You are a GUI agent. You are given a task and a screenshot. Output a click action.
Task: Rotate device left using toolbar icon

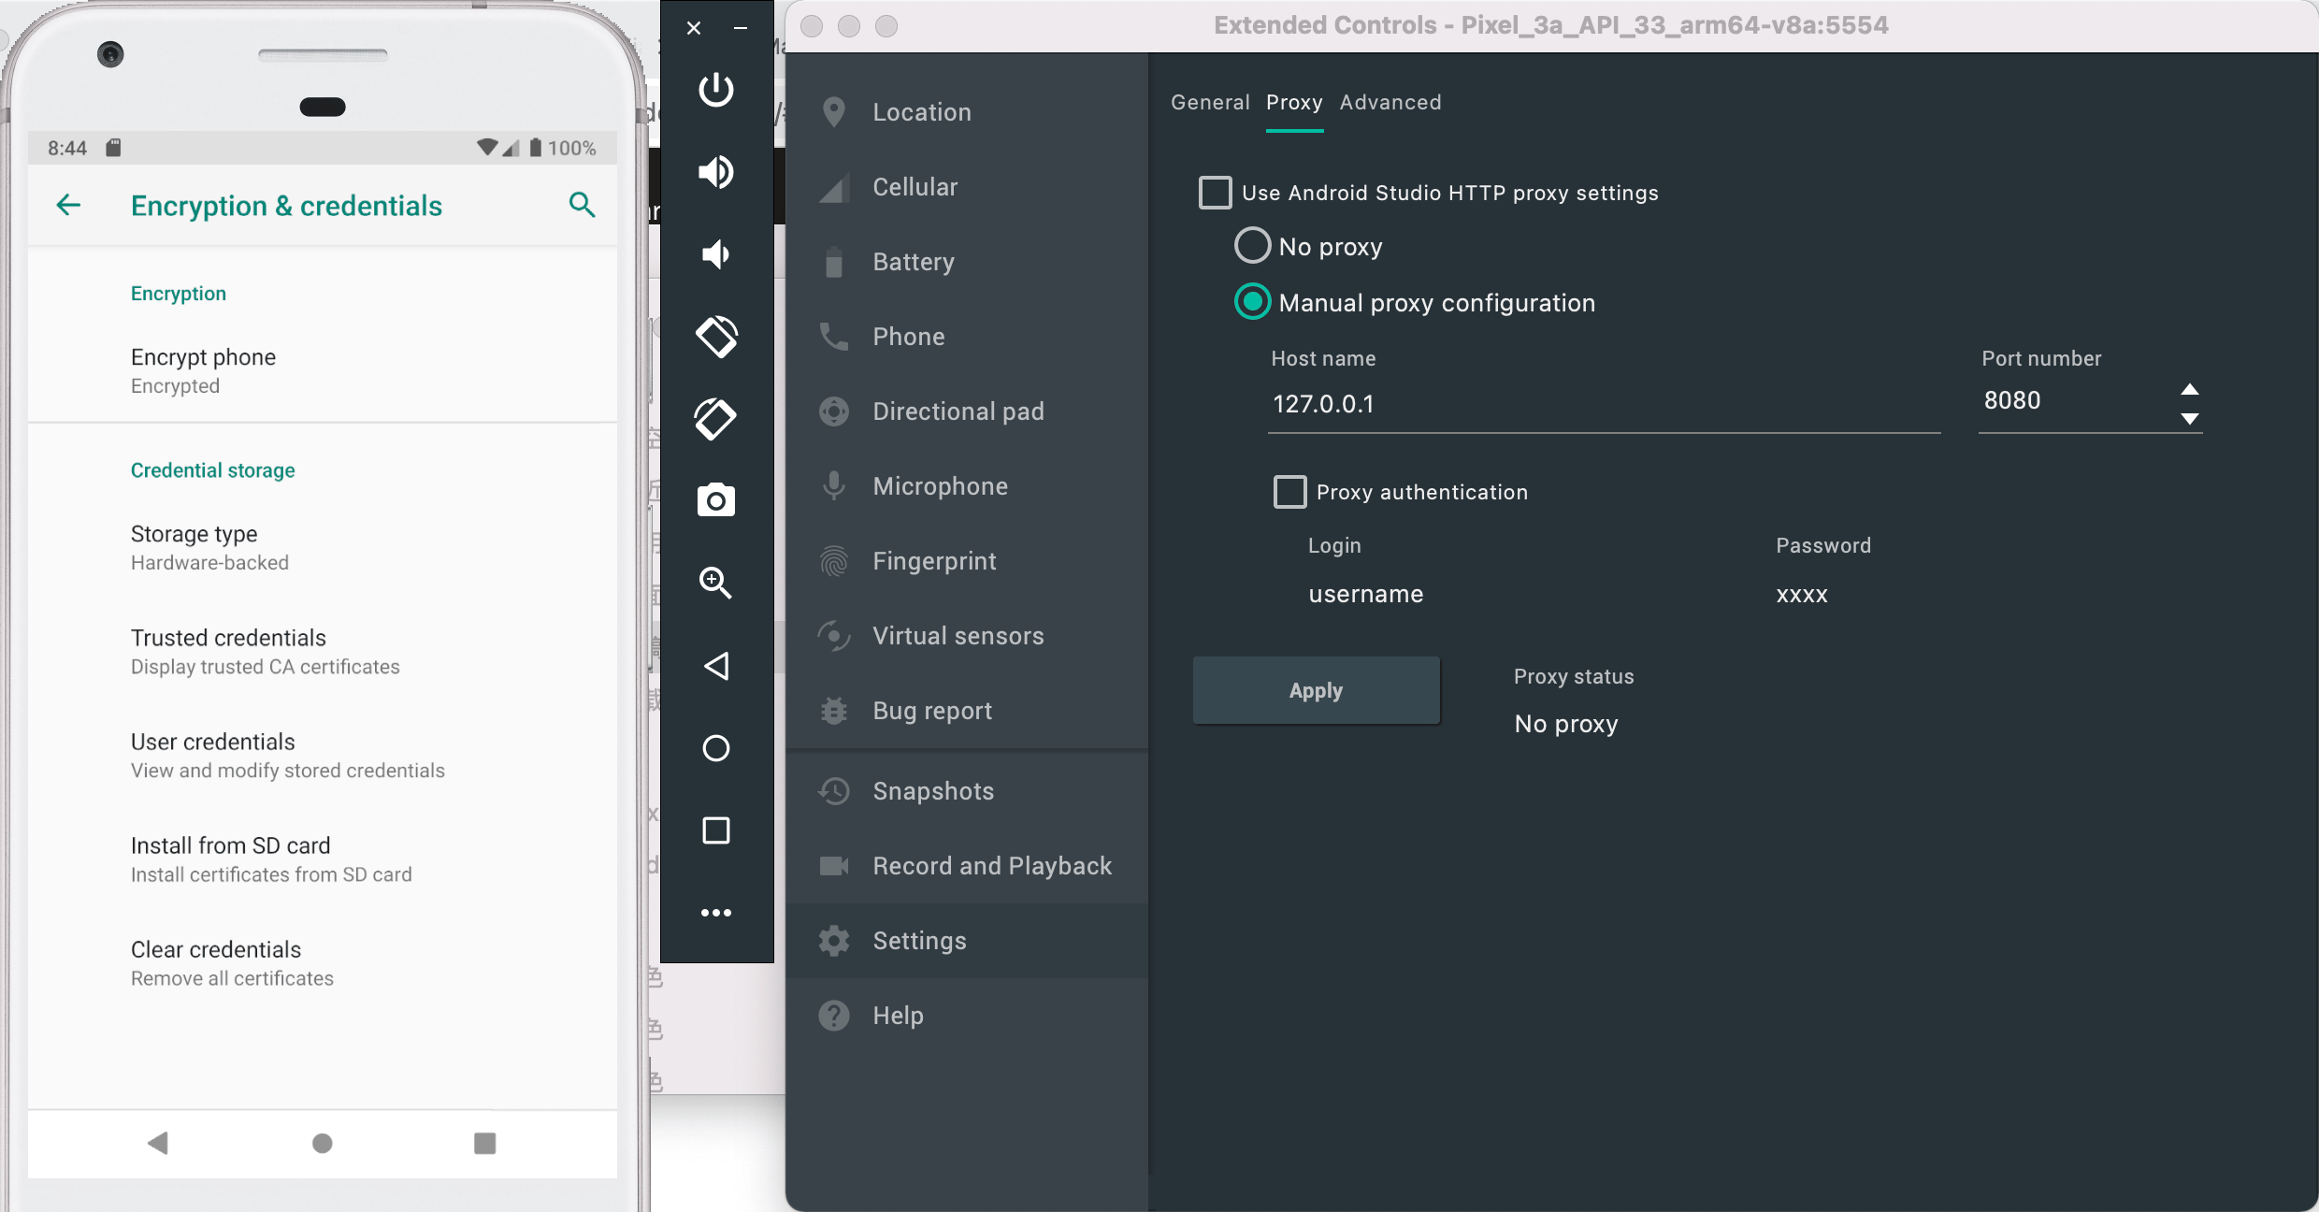tap(716, 337)
